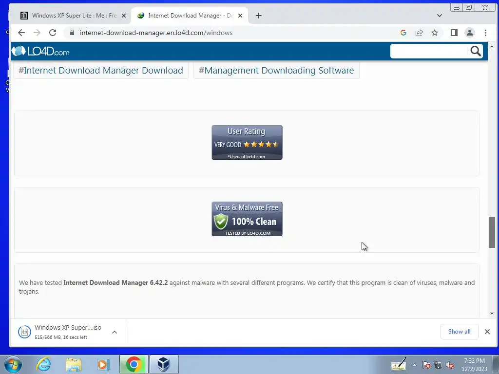Click the network status tray icon
The width and height of the screenshot is (499, 374).
438,365
